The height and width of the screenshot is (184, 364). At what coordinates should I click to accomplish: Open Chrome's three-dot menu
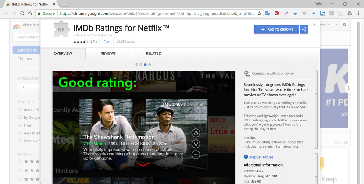tap(358, 13)
